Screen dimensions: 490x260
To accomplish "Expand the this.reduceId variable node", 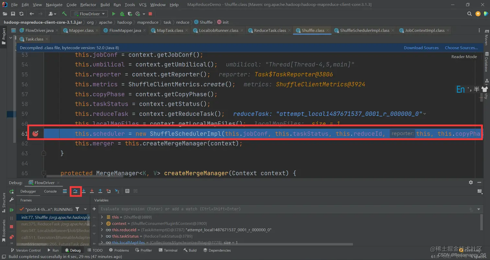I will [x=102, y=230].
